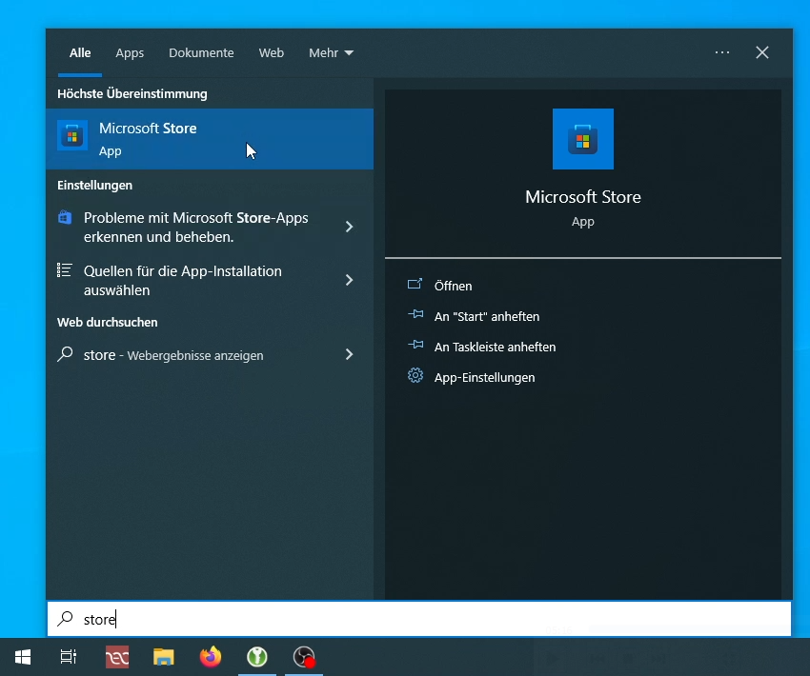Click the troubleshooting icon beside 'Probleme mit Microsoft Store-Apps'
The width and height of the screenshot is (810, 676).
[x=65, y=217]
